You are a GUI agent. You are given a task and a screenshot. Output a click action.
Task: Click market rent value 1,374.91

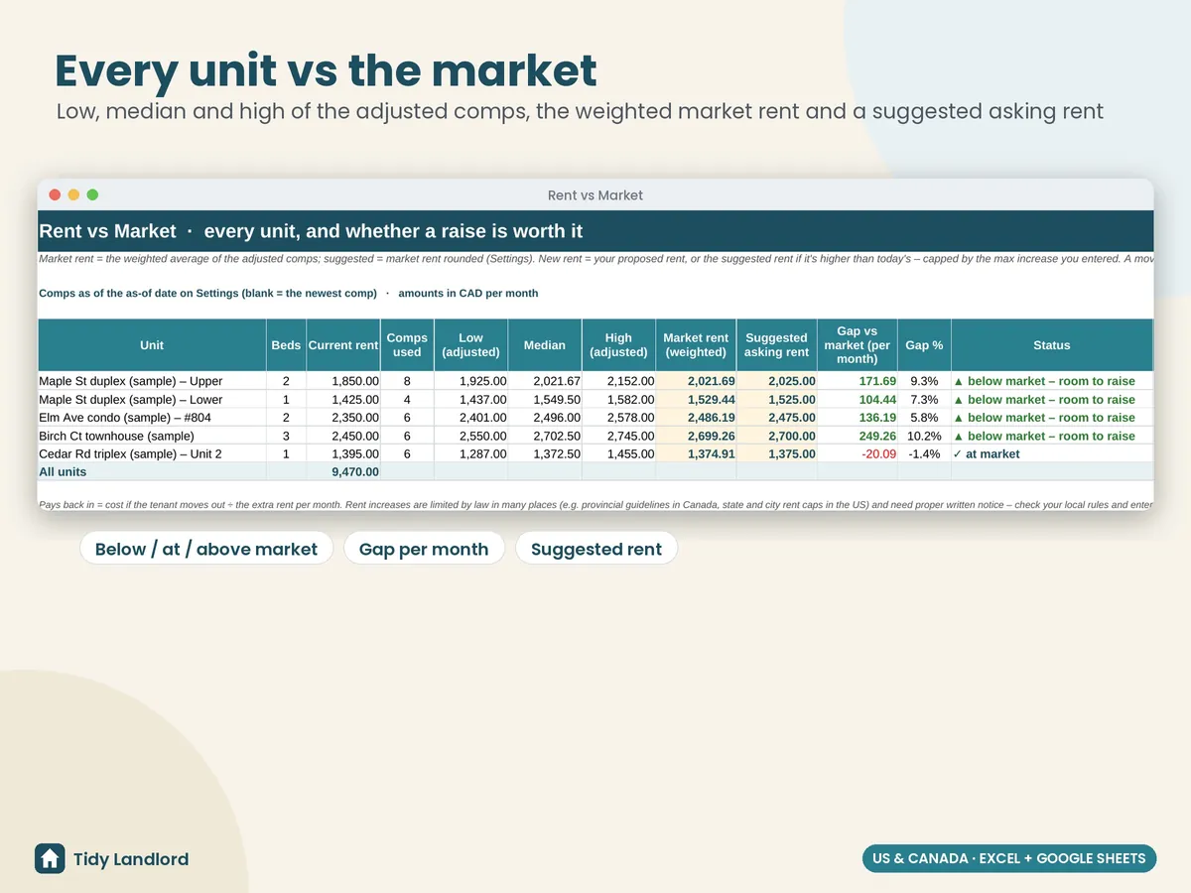click(696, 453)
